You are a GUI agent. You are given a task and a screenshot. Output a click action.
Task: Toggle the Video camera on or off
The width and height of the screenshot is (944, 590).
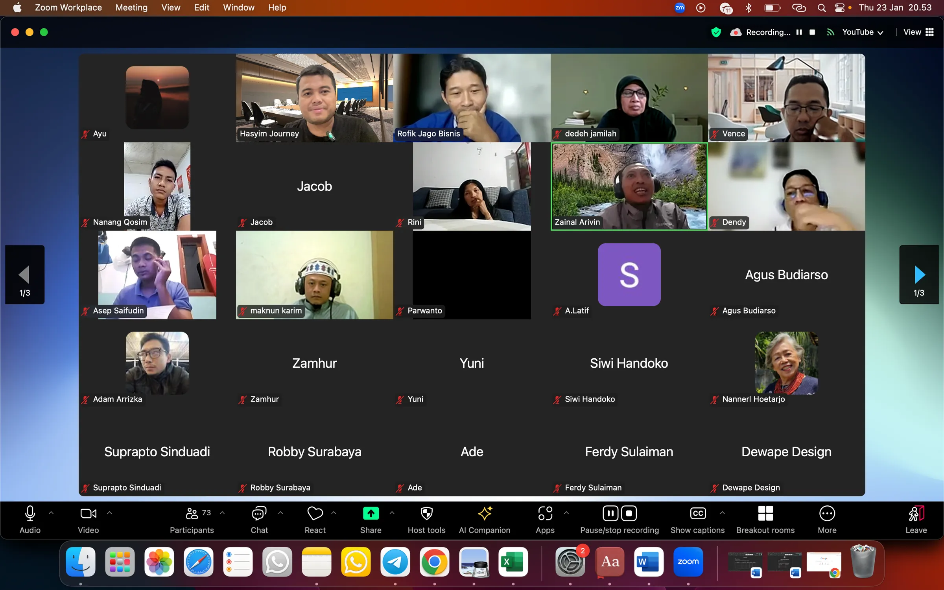click(x=88, y=513)
